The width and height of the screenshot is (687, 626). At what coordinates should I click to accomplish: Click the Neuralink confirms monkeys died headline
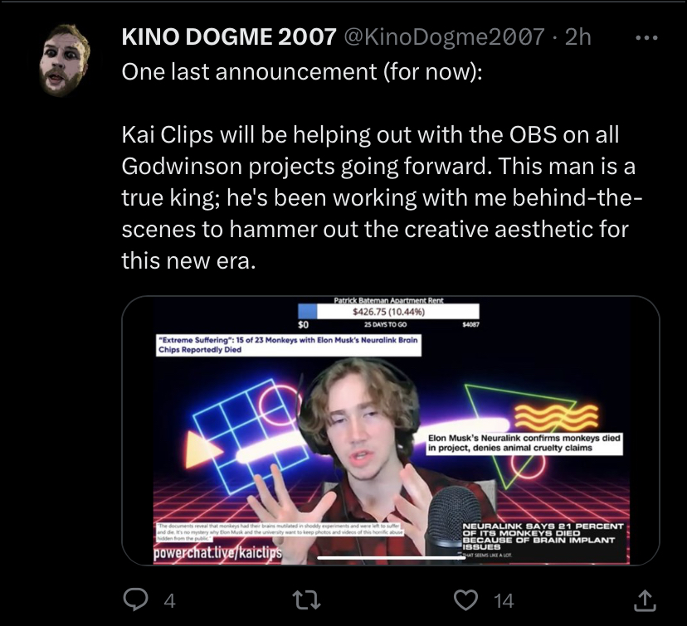pos(524,443)
